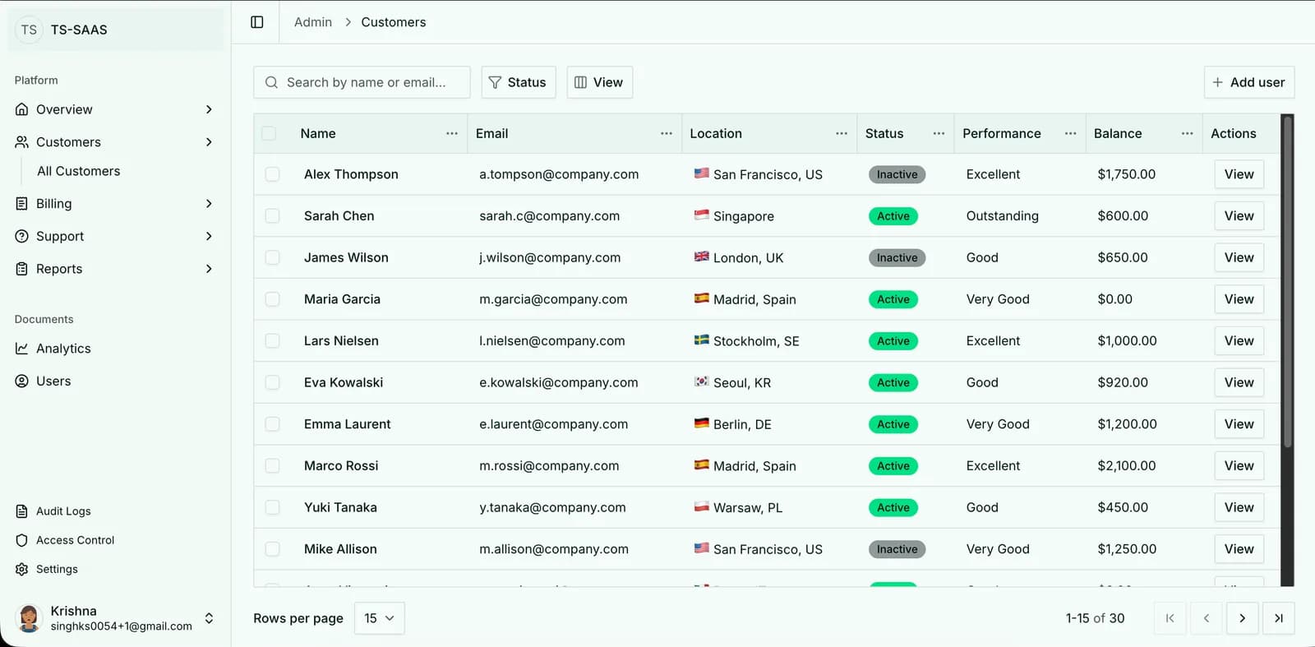Image resolution: width=1315 pixels, height=647 pixels.
Task: Check the Sarah Chen row checkbox
Action: click(x=272, y=215)
